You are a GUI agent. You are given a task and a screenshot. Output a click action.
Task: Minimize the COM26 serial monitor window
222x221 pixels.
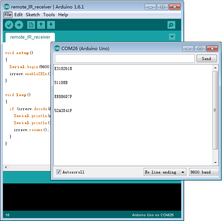[x=188, y=49]
